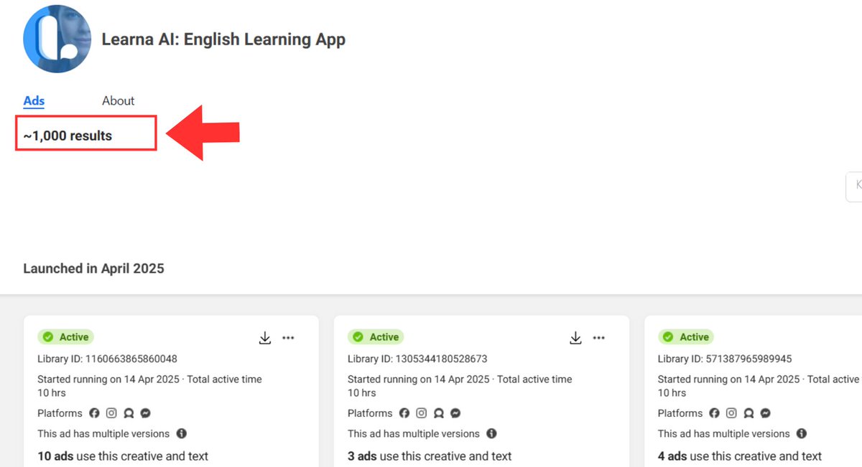The width and height of the screenshot is (862, 467).
Task: Click the Active status badge on ad 1305344180528673
Action: [x=376, y=337]
